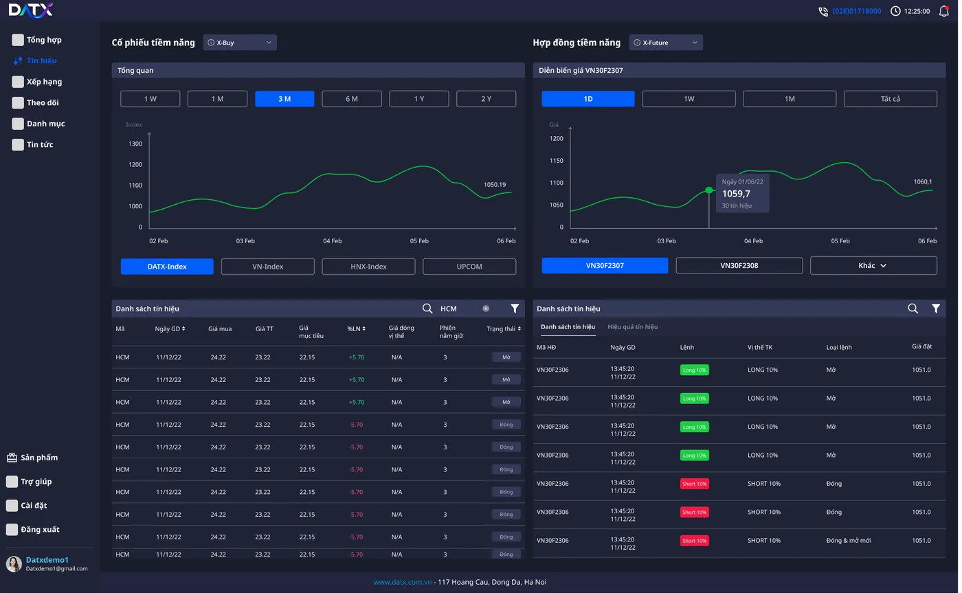Switch chart to UPCOM
This screenshot has height=593, width=962.
469,267
